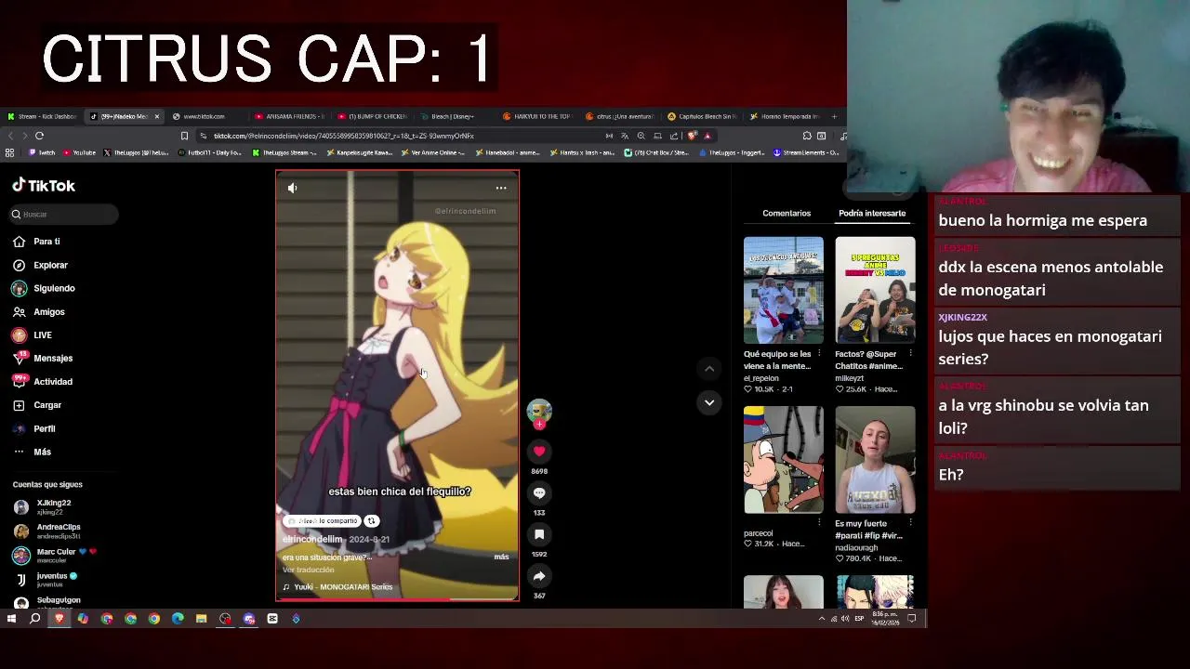Switch to the Comentarios tab
The width and height of the screenshot is (1190, 669).
[787, 214]
